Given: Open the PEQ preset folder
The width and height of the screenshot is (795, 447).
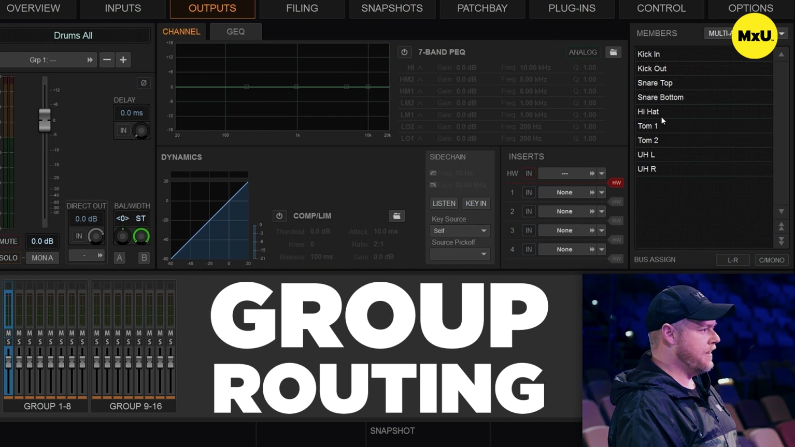Looking at the screenshot, I should point(614,52).
